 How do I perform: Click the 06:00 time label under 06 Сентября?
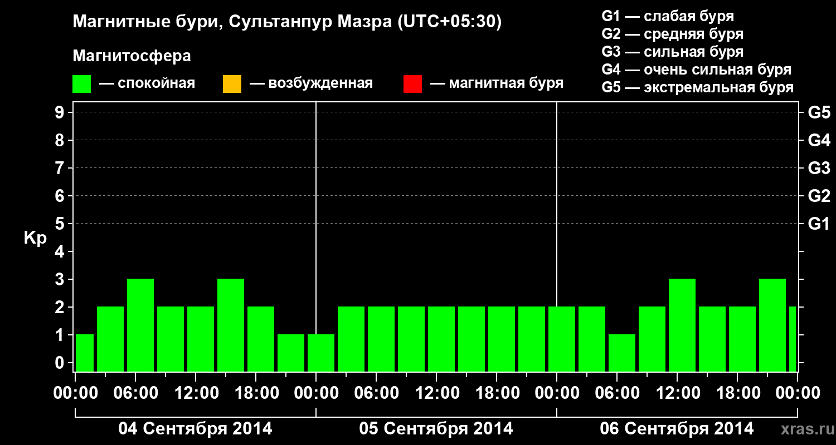617,393
